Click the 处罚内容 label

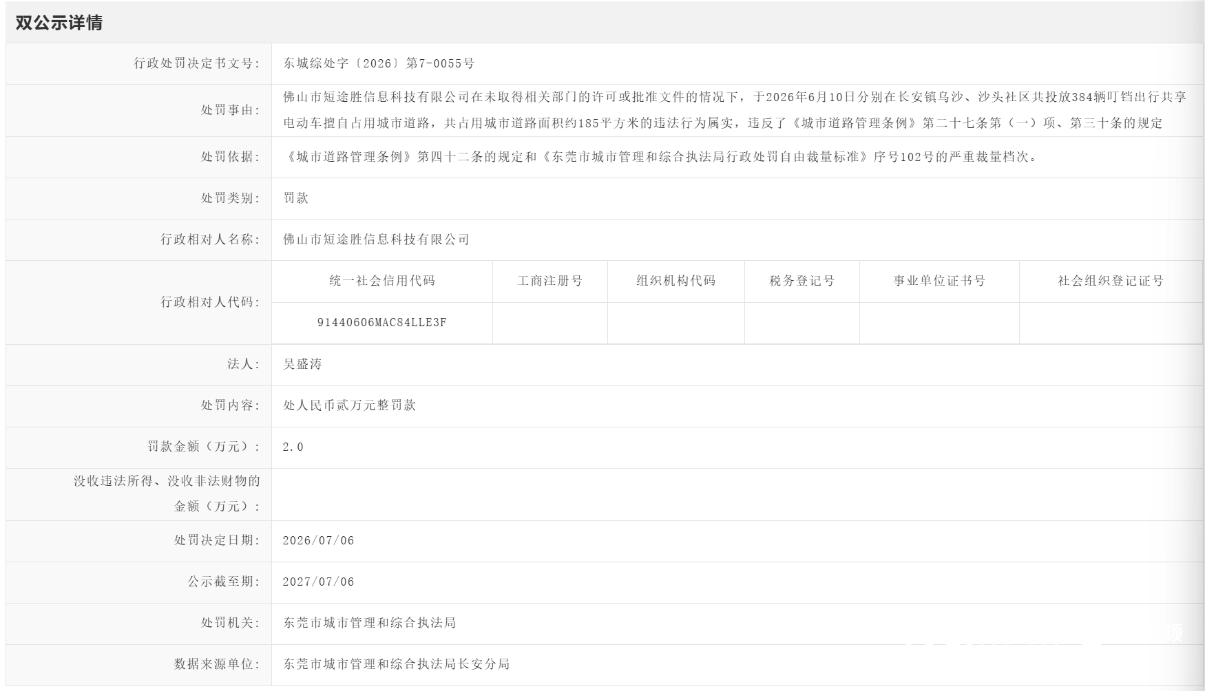tap(231, 405)
